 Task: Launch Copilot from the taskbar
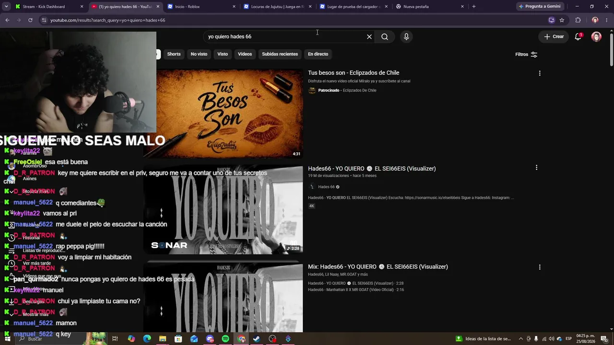click(x=131, y=339)
